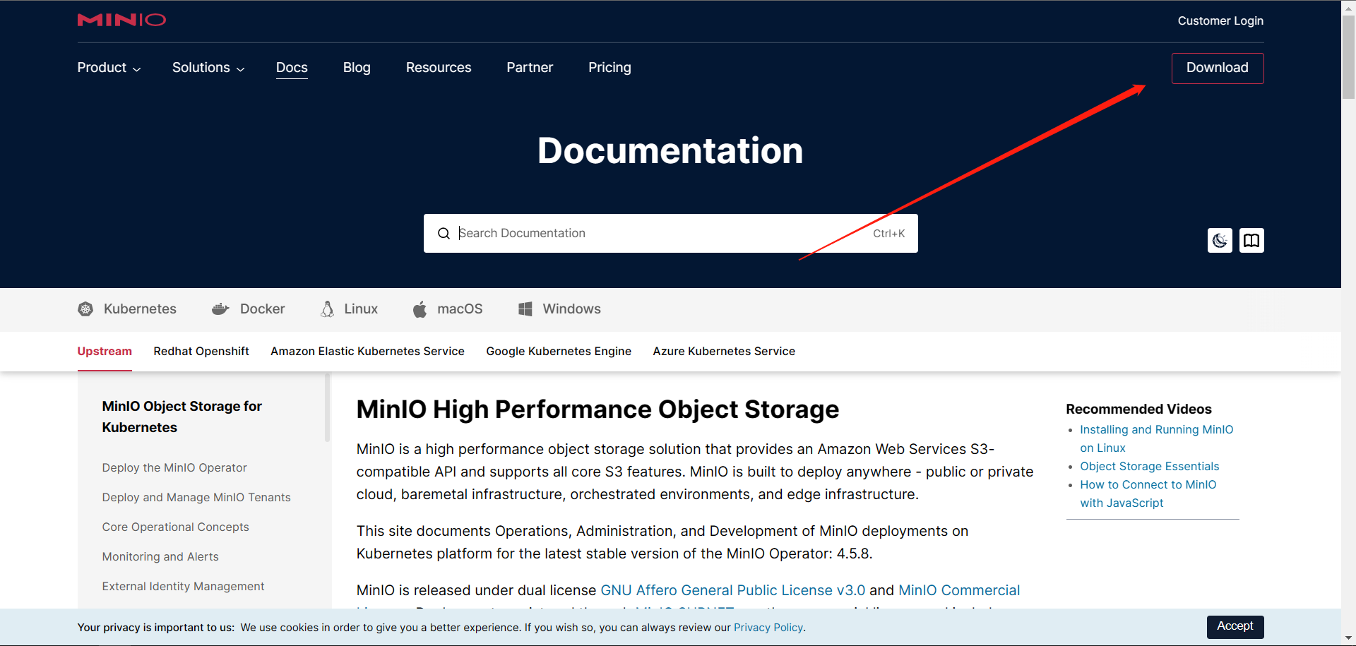Image resolution: width=1356 pixels, height=646 pixels.
Task: Click the macOS platform label
Action: click(460, 309)
